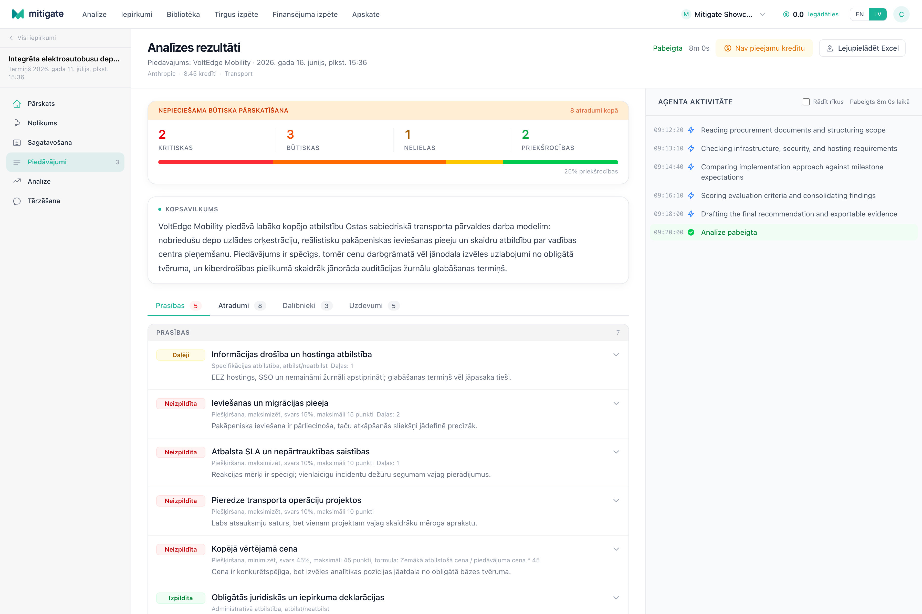Open Pārskats home icon in sidebar
Image resolution: width=922 pixels, height=614 pixels.
17,104
